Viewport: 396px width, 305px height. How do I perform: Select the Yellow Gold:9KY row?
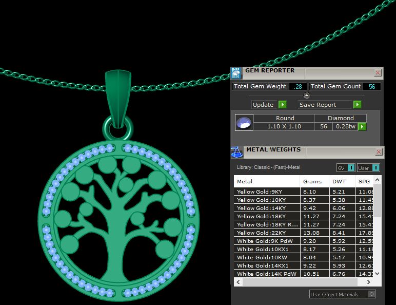coord(304,192)
